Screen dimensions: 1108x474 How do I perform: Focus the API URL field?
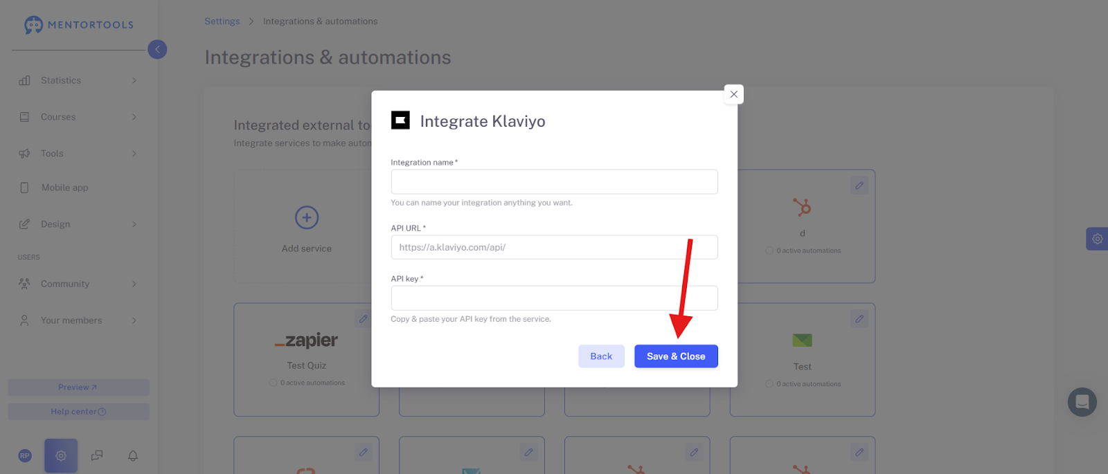coord(554,247)
